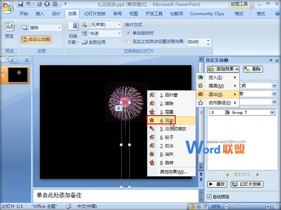The image size is (281, 210).
Task: Close the slides thumbnail pane
Action: pyautogui.click(x=27, y=60)
